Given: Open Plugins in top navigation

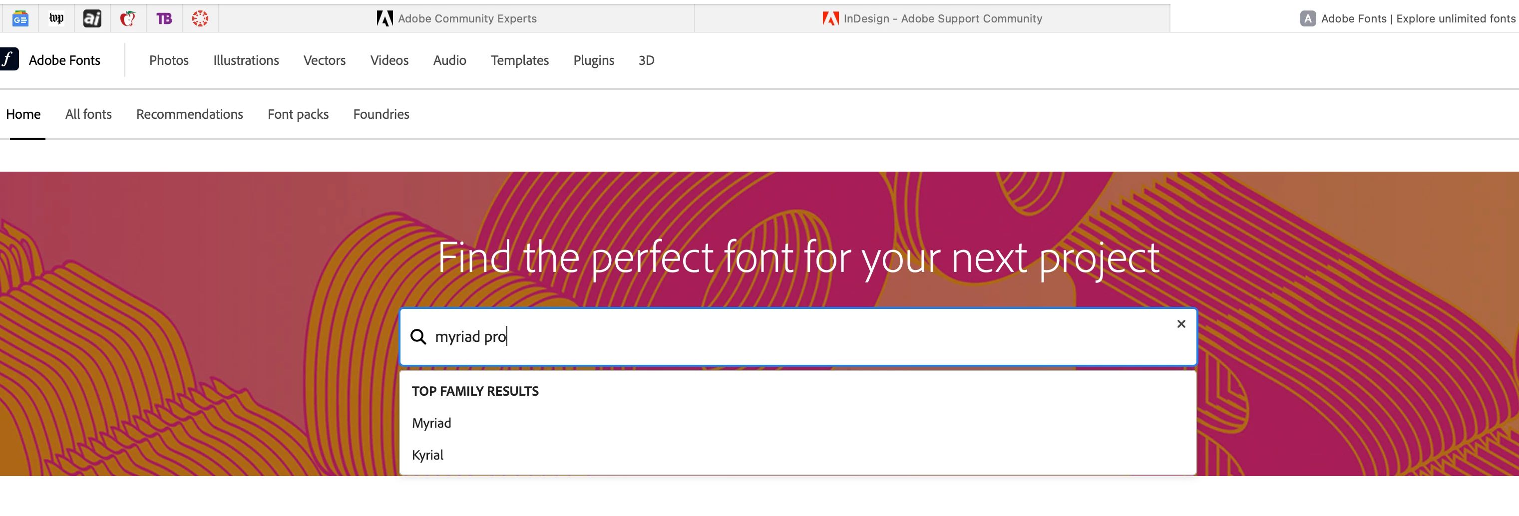Looking at the screenshot, I should coord(593,60).
